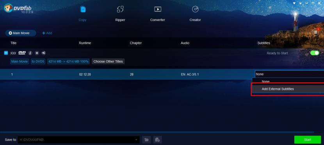Viewport: 324px width, 145px height.
Task: Open the Subtitles dropdown showing None
Action: pyautogui.click(x=290, y=74)
